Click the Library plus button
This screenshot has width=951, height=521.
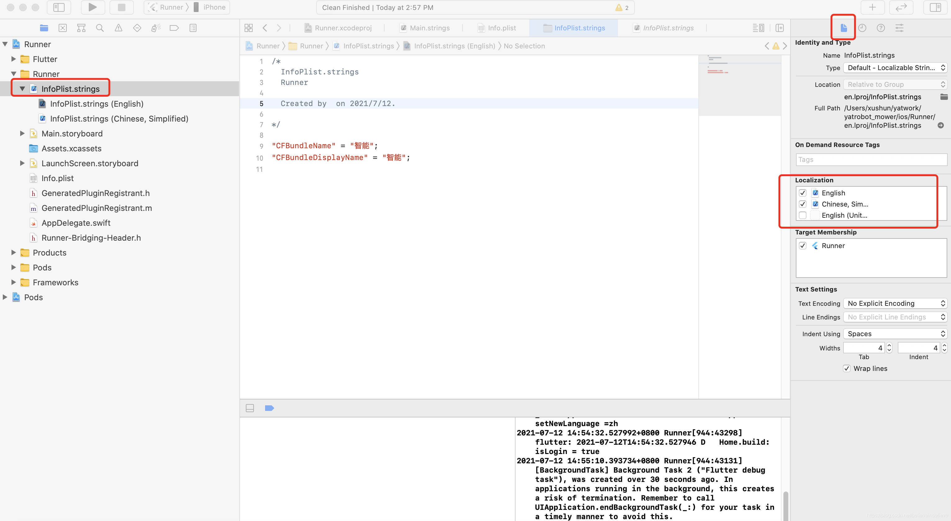click(x=872, y=7)
